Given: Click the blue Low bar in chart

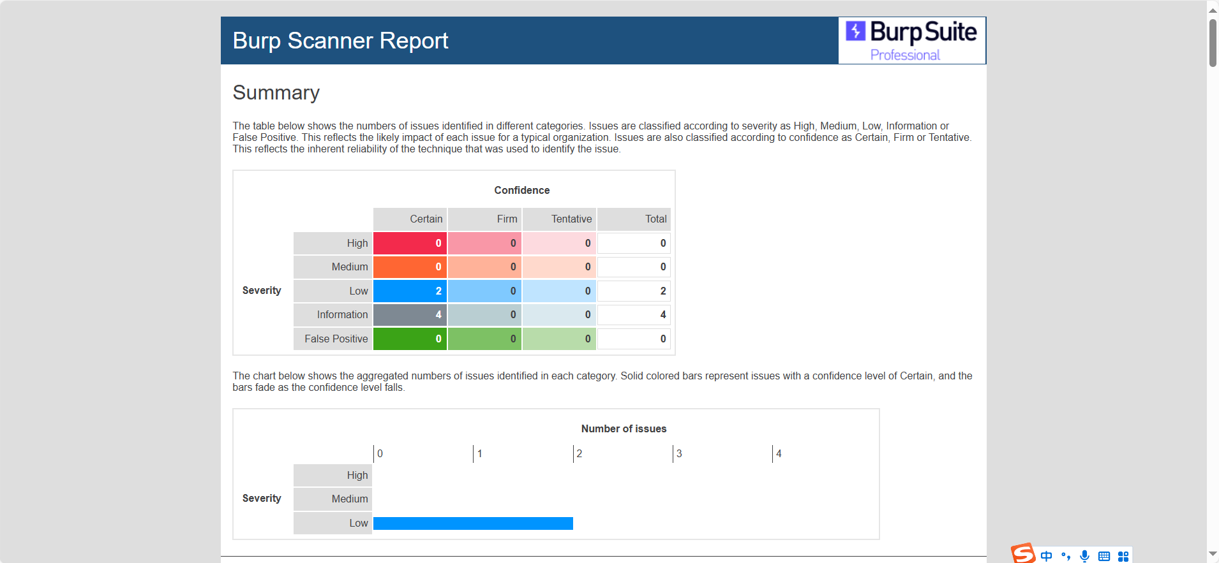Looking at the screenshot, I should point(473,523).
